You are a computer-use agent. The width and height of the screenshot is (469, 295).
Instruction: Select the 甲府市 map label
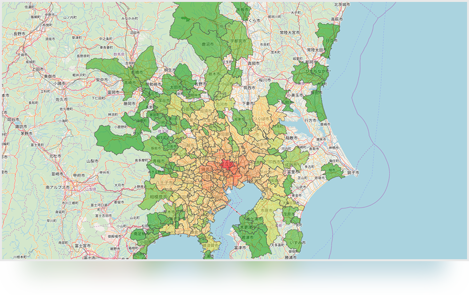point(79,176)
